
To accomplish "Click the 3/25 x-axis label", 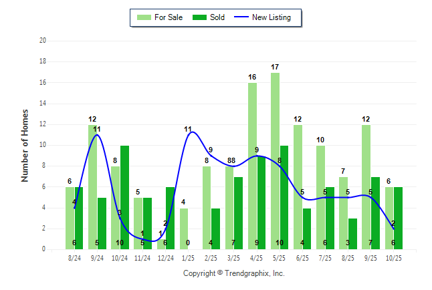I will click(x=234, y=257).
